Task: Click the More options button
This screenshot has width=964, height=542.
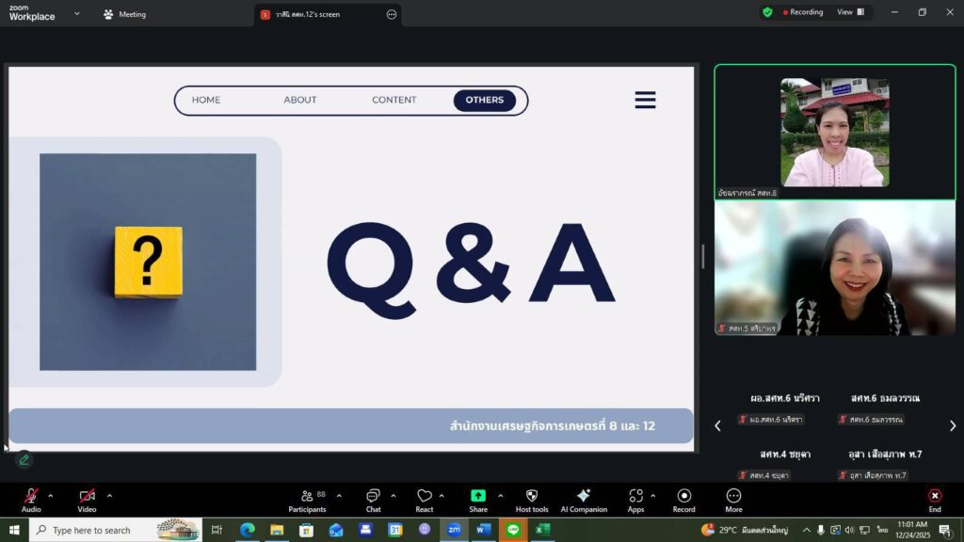Action: (x=733, y=500)
